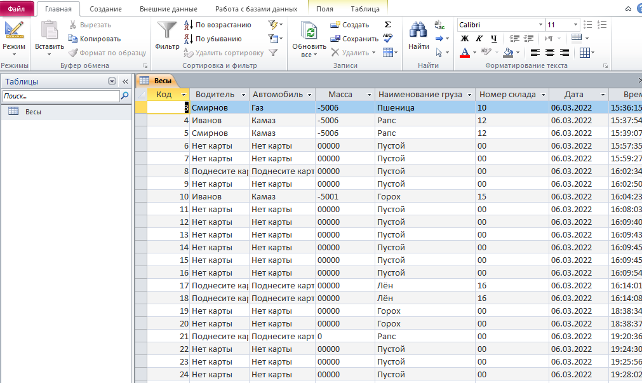642x383 pixels.
Task: Copy selection with Копировать
Action: coord(95,39)
